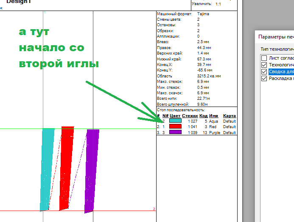
Task: Check the 'Лист согласования' checkbox
Action: pyautogui.click(x=264, y=58)
